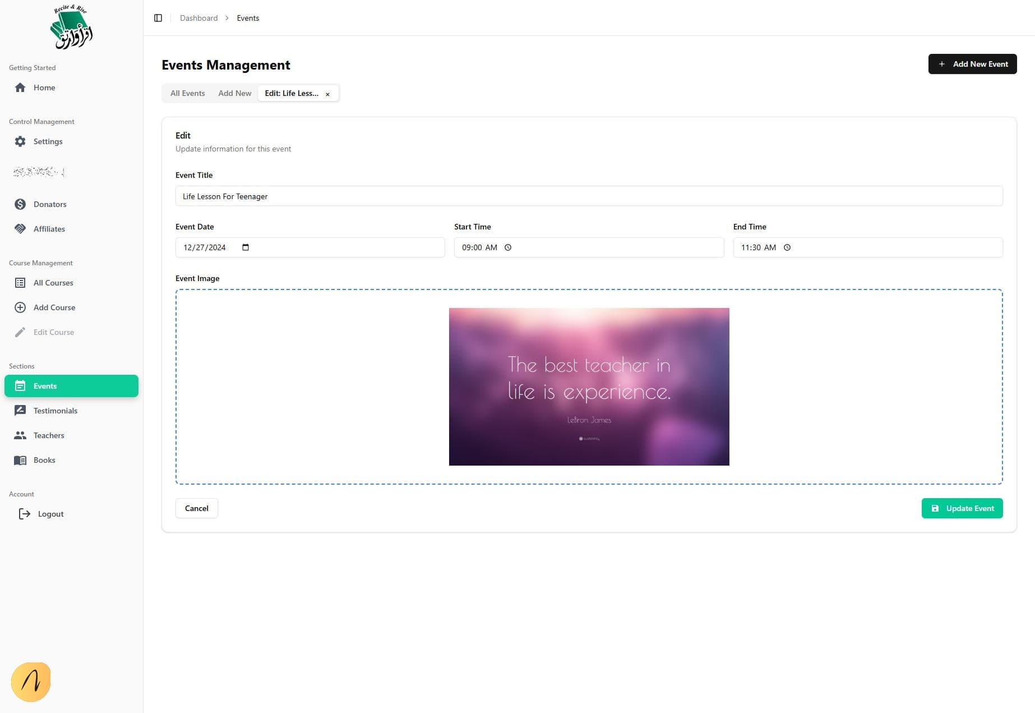
Task: Open Donators page from sidebar
Action: (x=71, y=204)
